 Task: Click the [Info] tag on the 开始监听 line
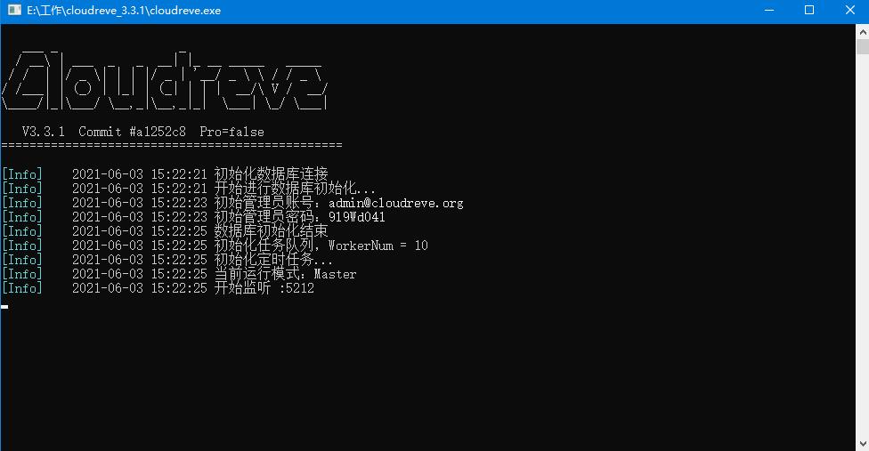pyautogui.click(x=21, y=288)
